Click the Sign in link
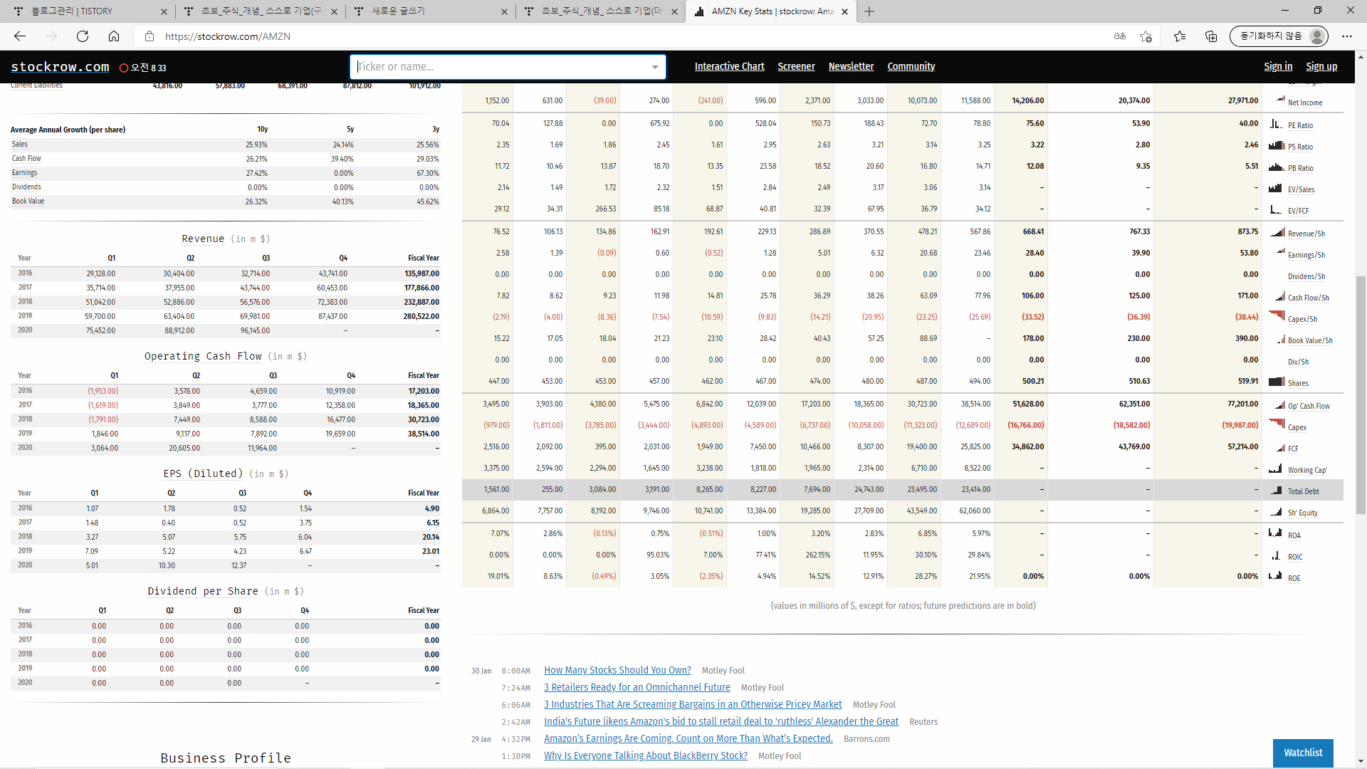The width and height of the screenshot is (1367, 769). (1278, 66)
